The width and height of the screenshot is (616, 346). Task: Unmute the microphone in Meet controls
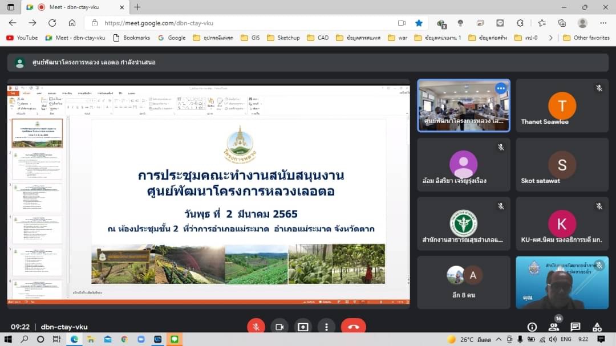[256, 327]
